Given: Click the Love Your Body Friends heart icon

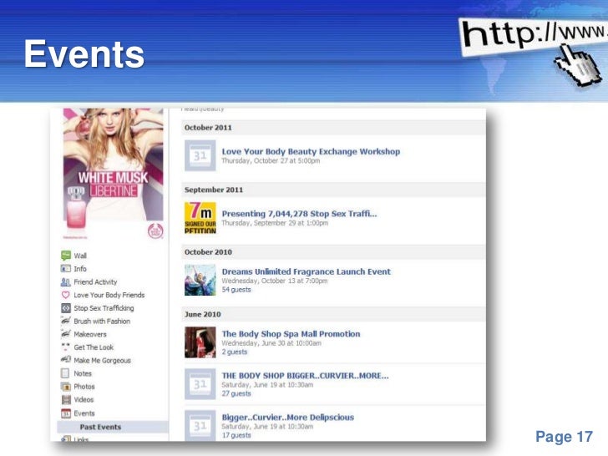Looking at the screenshot, I should click(x=66, y=295).
